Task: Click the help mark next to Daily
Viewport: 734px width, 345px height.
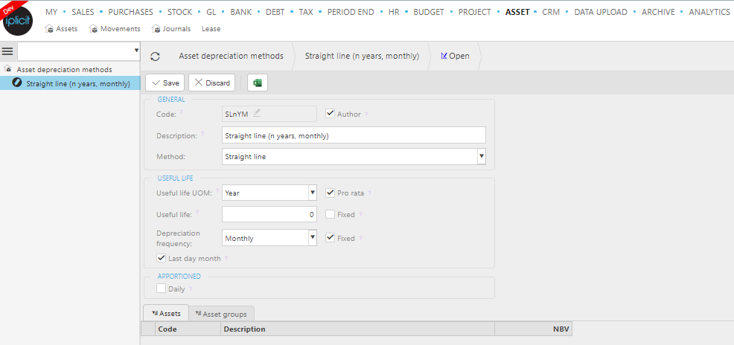Action: tap(190, 289)
